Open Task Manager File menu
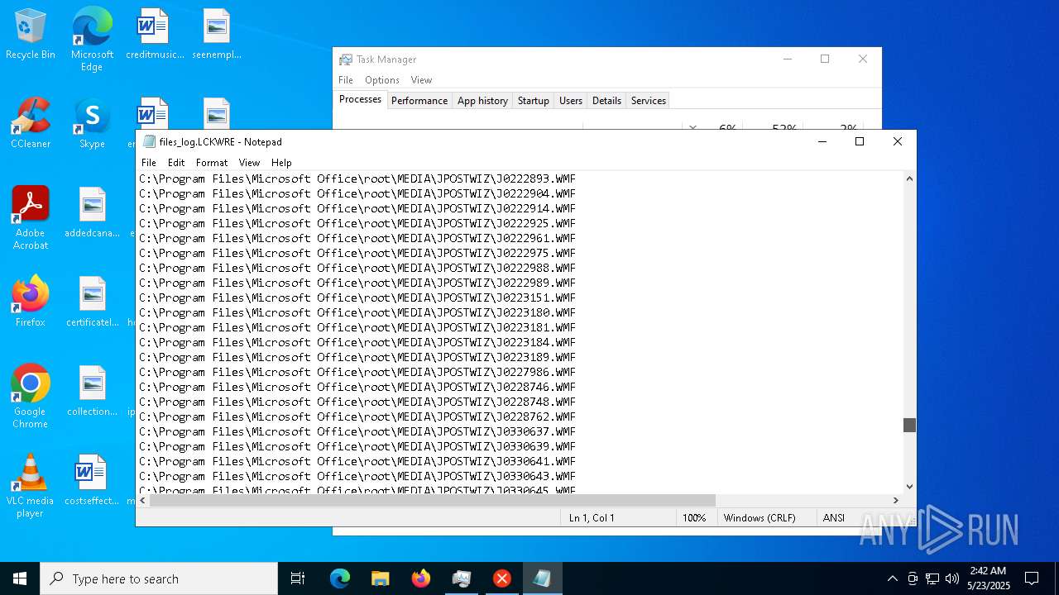Screen dimensions: 1059x595 346,80
